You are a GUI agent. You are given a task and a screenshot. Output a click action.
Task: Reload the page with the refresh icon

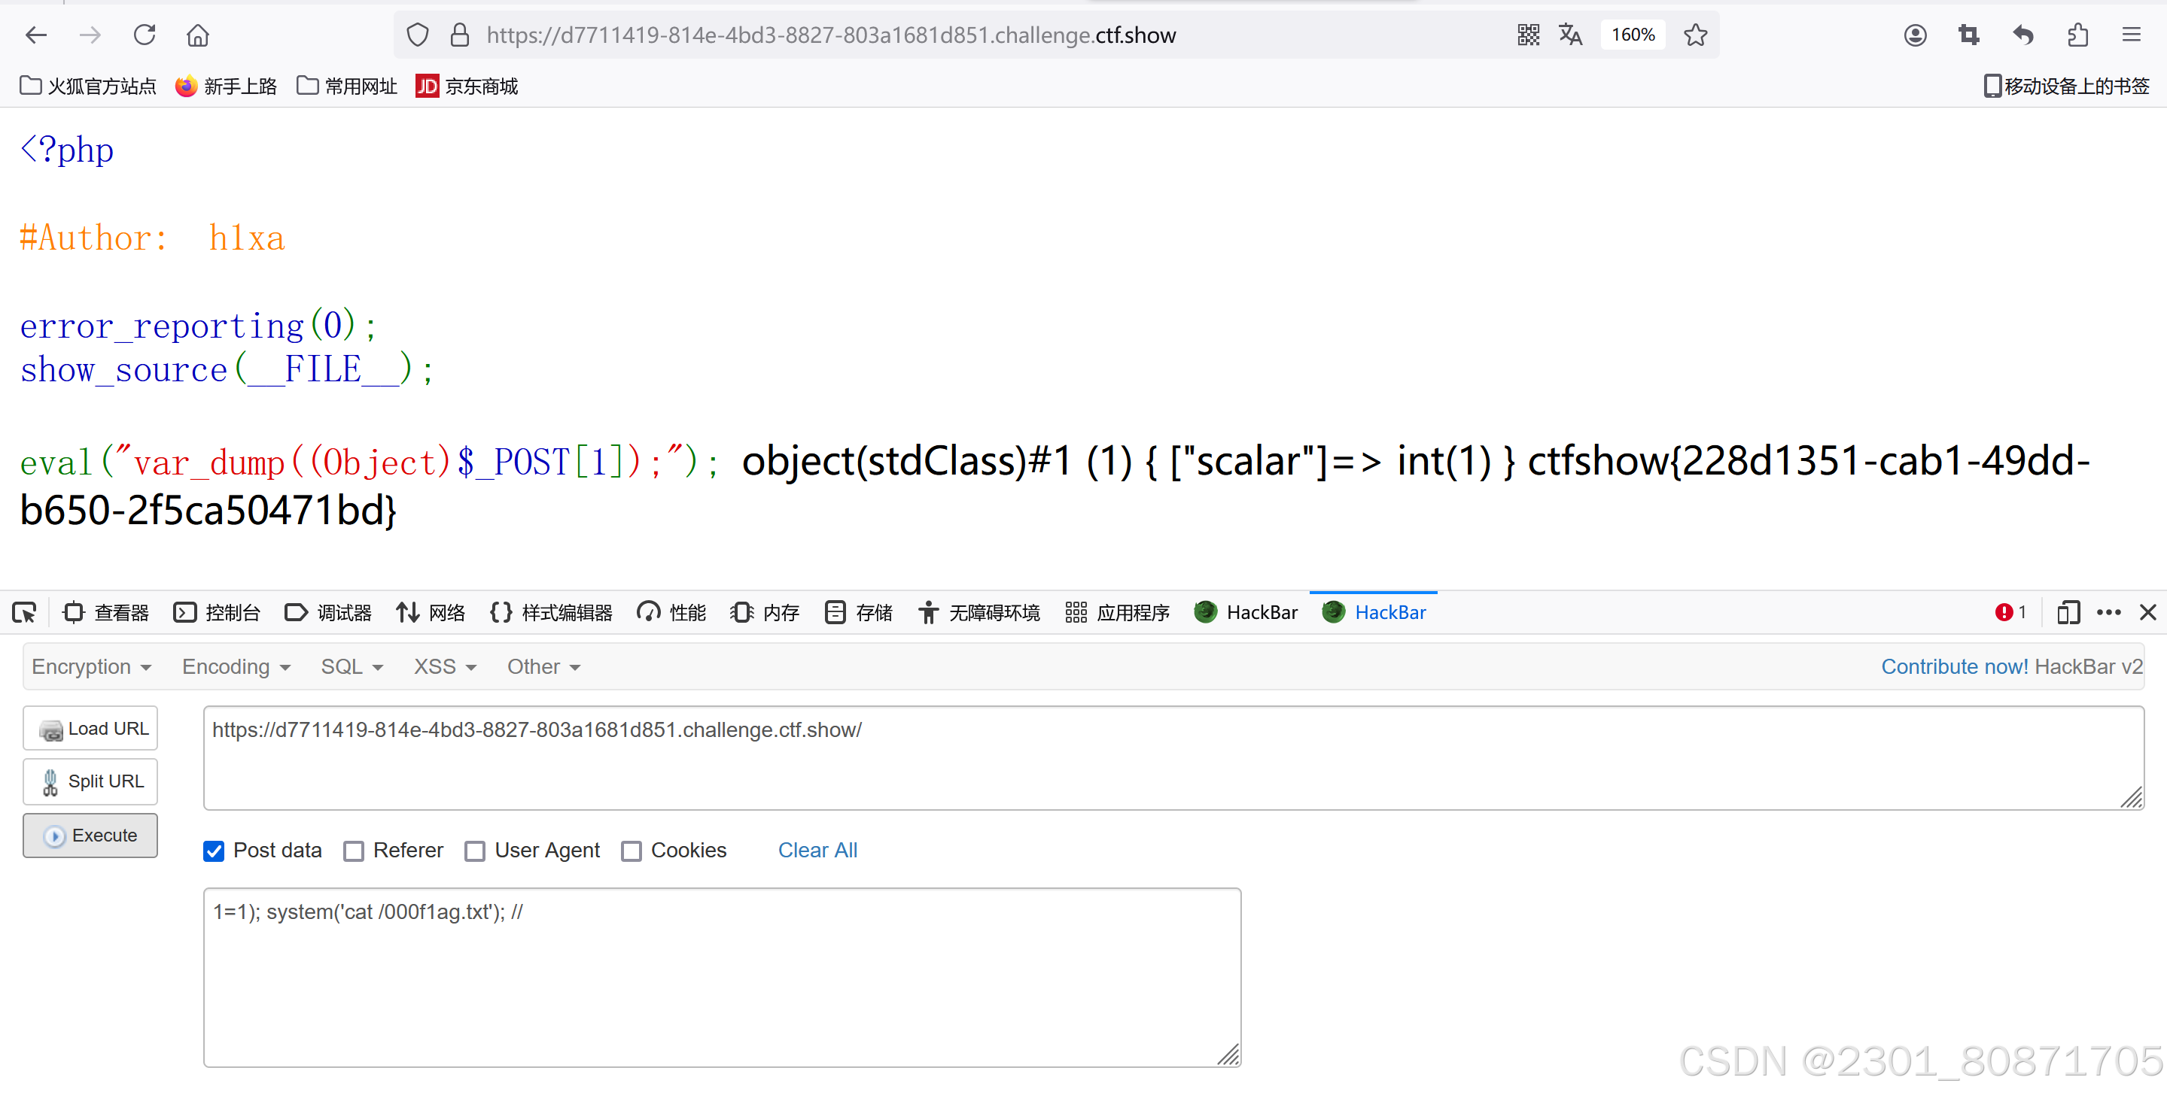click(145, 35)
